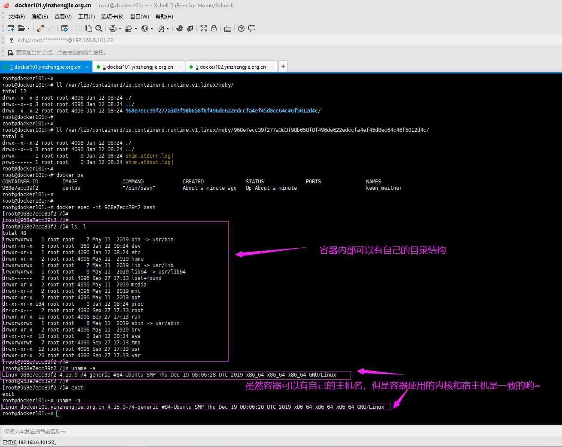Image resolution: width=562 pixels, height=447 pixels.
Task: Click the green terminal cursor at the prompt
Action: coord(58,414)
